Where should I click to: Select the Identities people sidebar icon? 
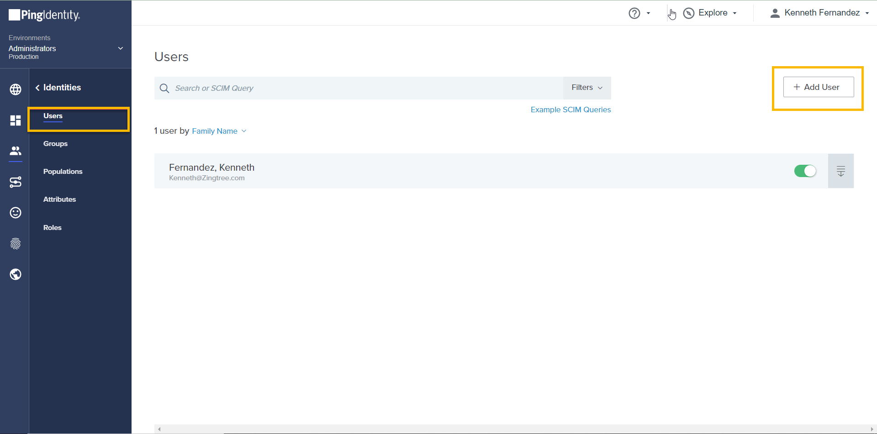pos(16,150)
